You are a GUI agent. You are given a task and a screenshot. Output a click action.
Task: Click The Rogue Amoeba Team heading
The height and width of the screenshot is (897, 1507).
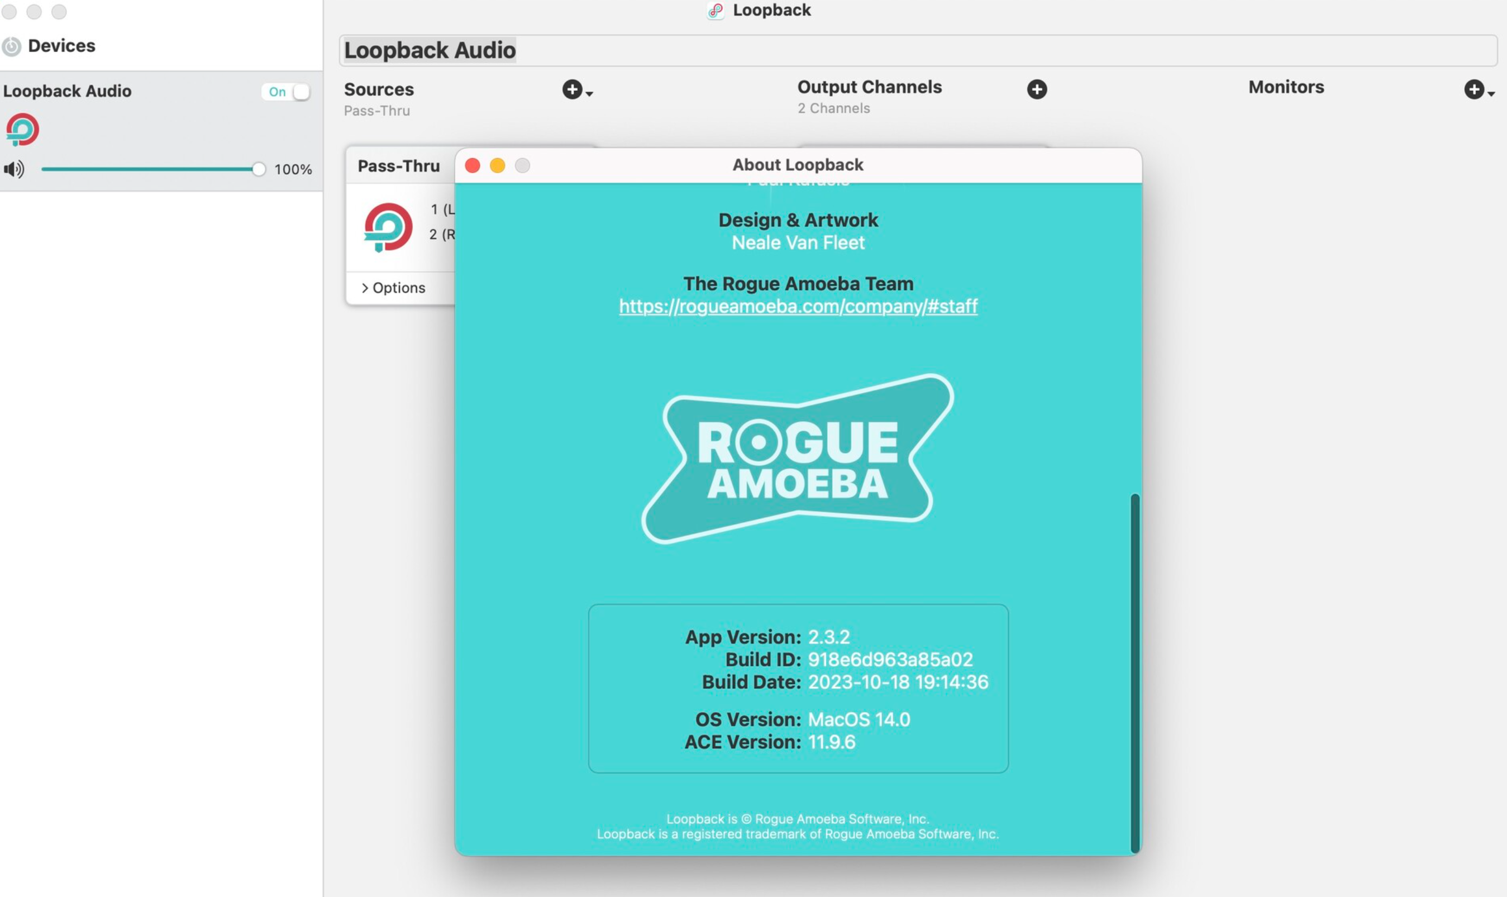pos(798,284)
